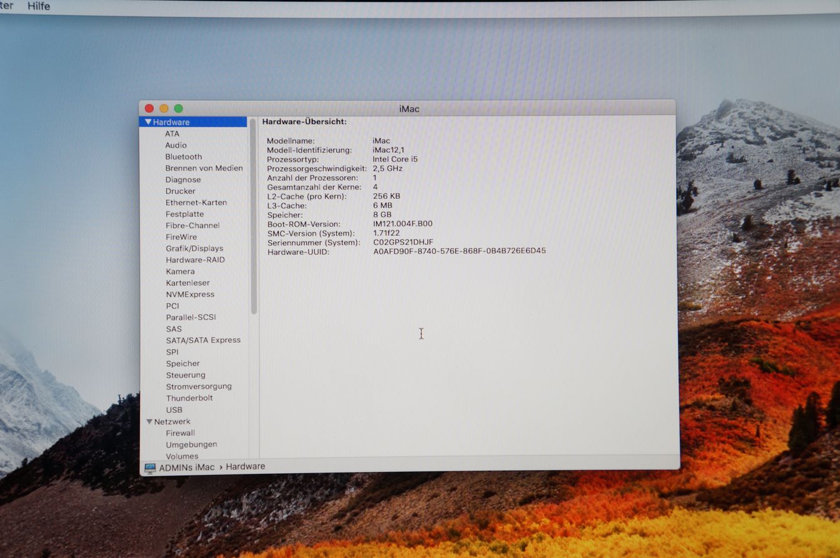Open the Kamera section

[180, 271]
